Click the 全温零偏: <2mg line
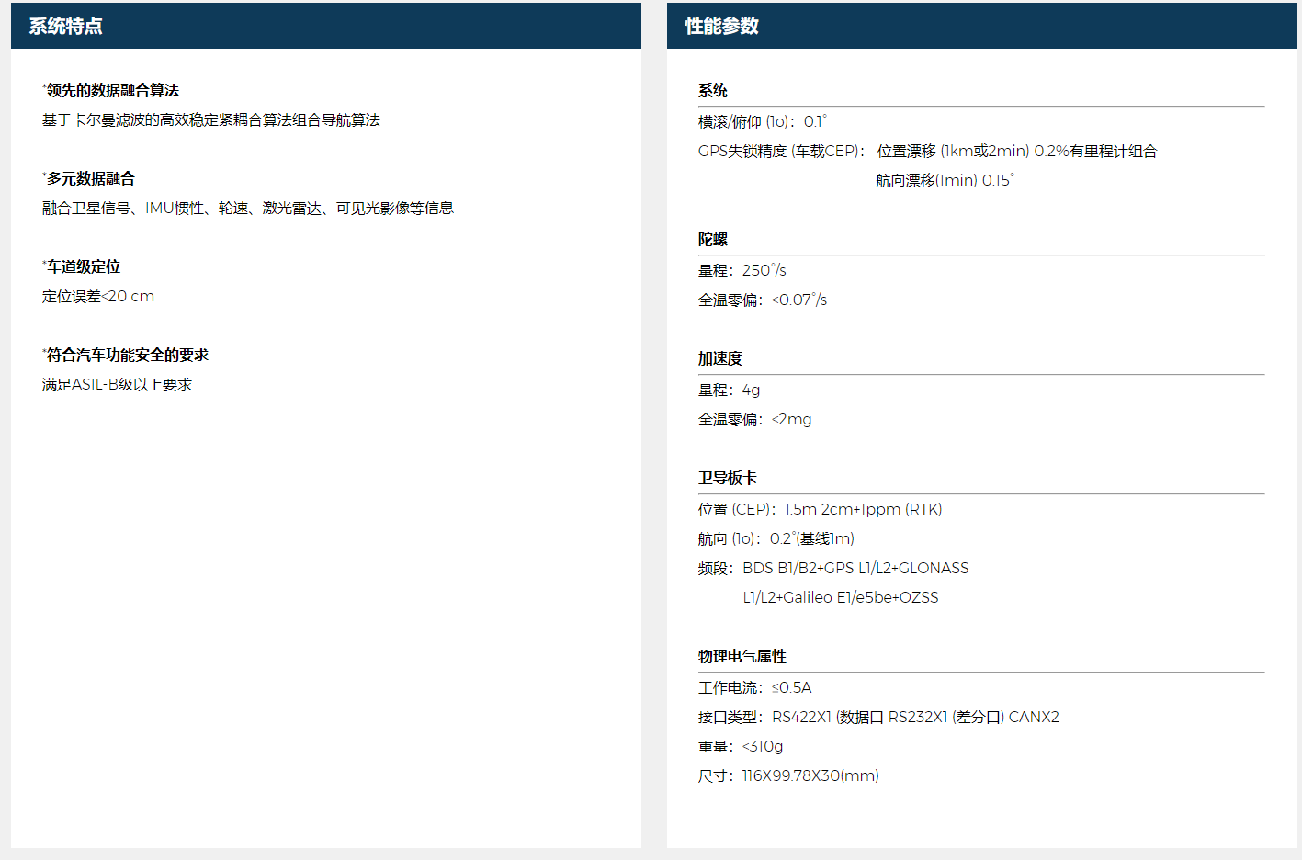Viewport: 1302px width, 860px height. [755, 419]
